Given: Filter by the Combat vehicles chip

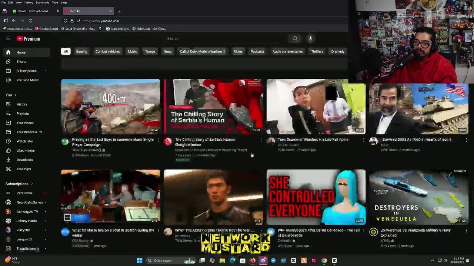Looking at the screenshot, I should (x=107, y=51).
